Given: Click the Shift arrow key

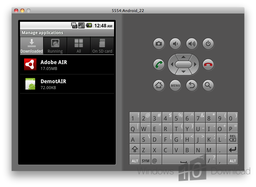Looking at the screenshot, I should tap(135, 149).
